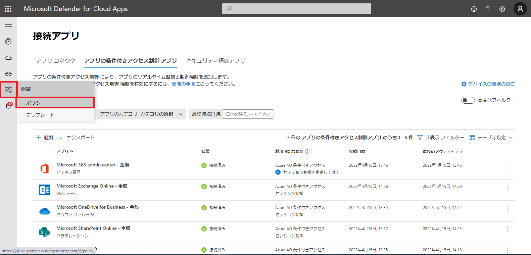
Task: Expand the テーブル設定 dropdown
Action: coord(491,138)
